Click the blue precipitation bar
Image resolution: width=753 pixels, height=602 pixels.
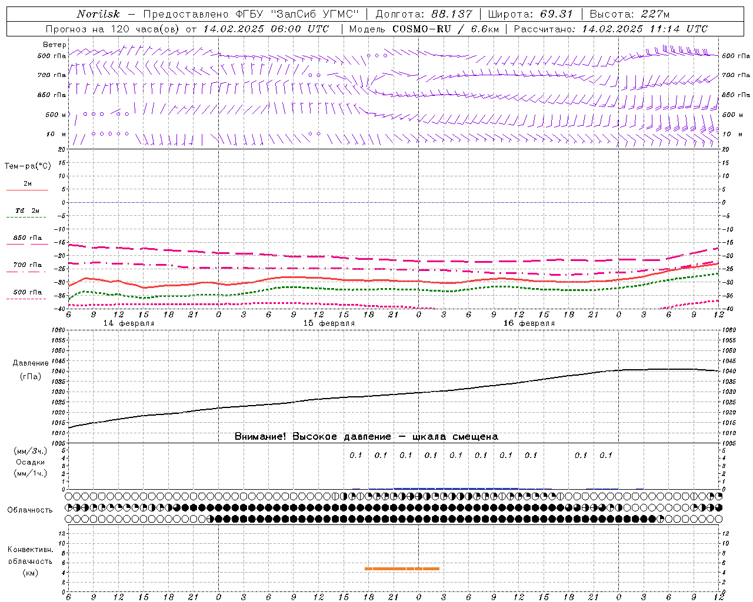point(456,488)
